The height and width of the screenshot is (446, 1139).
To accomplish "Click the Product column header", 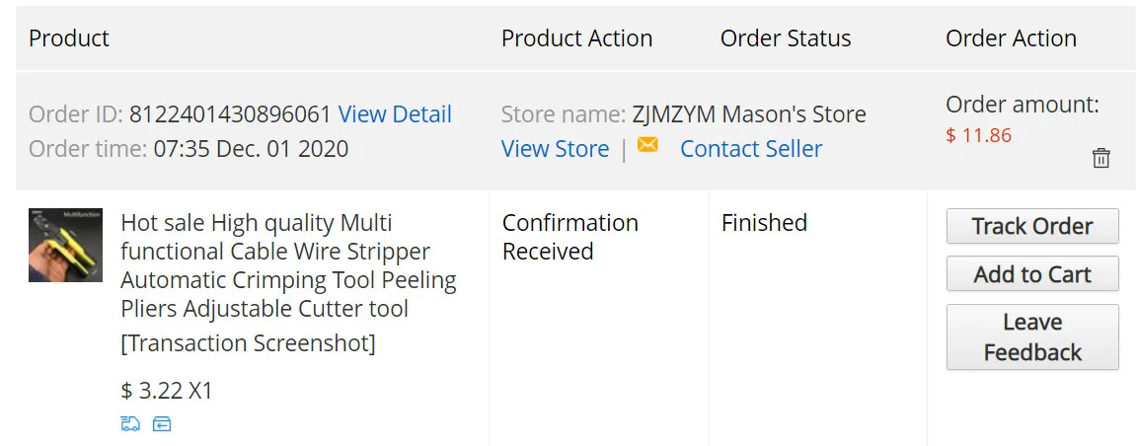I will [x=69, y=38].
